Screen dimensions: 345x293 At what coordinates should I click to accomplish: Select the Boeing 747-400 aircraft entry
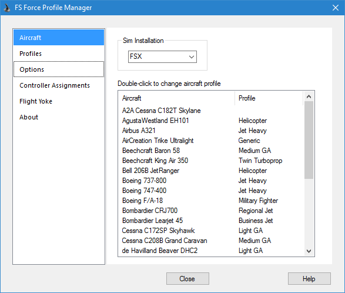211,191
